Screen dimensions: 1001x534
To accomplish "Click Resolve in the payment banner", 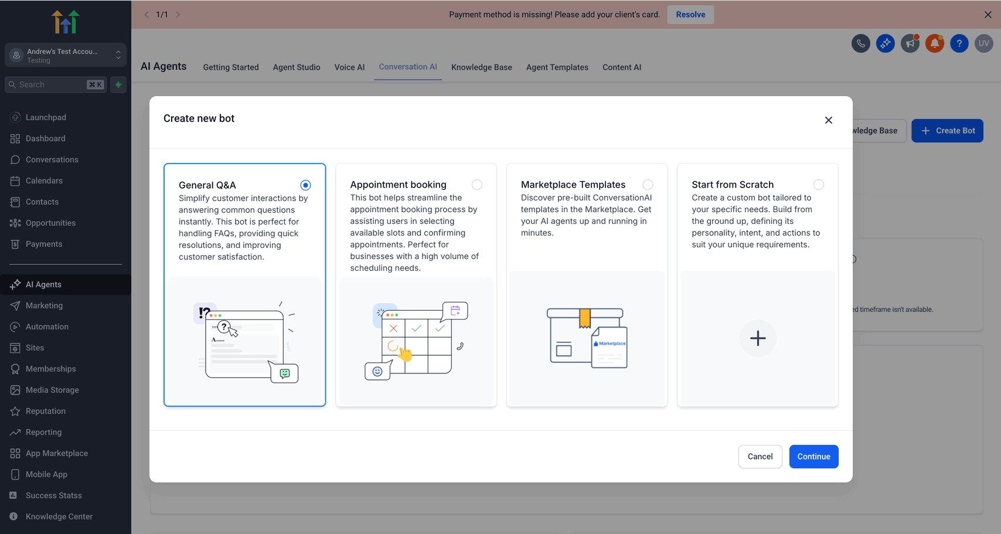I will [690, 15].
